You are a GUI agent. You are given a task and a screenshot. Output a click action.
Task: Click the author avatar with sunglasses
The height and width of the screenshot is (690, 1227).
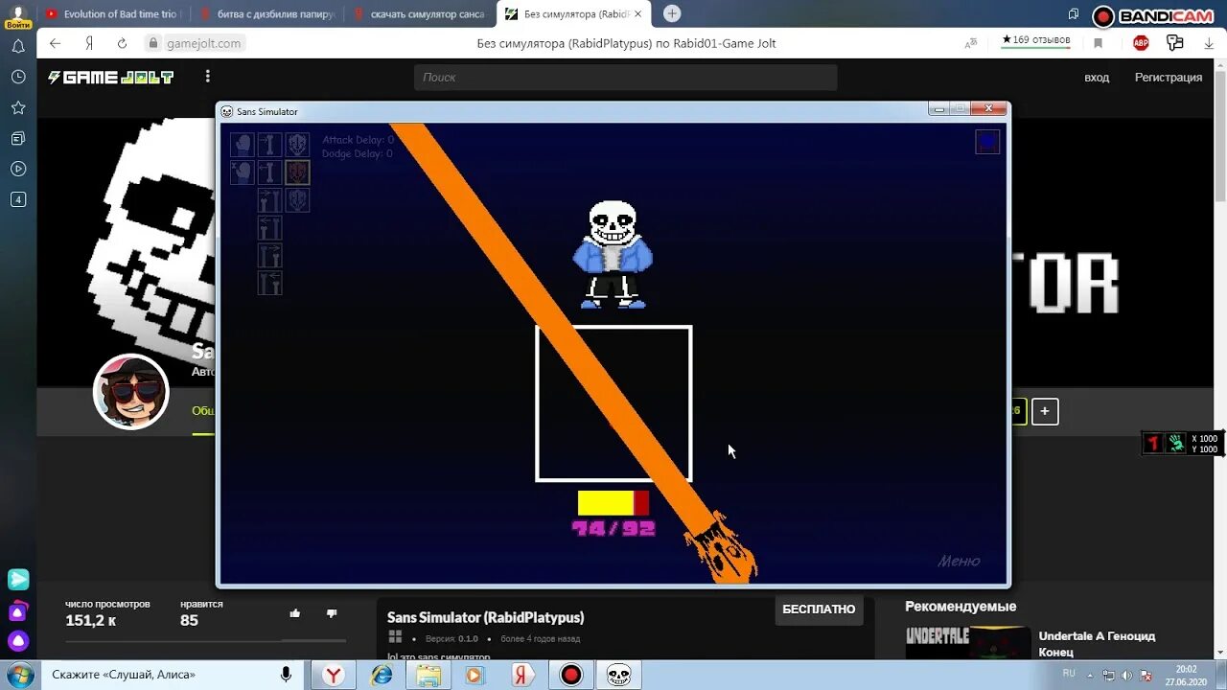131,392
